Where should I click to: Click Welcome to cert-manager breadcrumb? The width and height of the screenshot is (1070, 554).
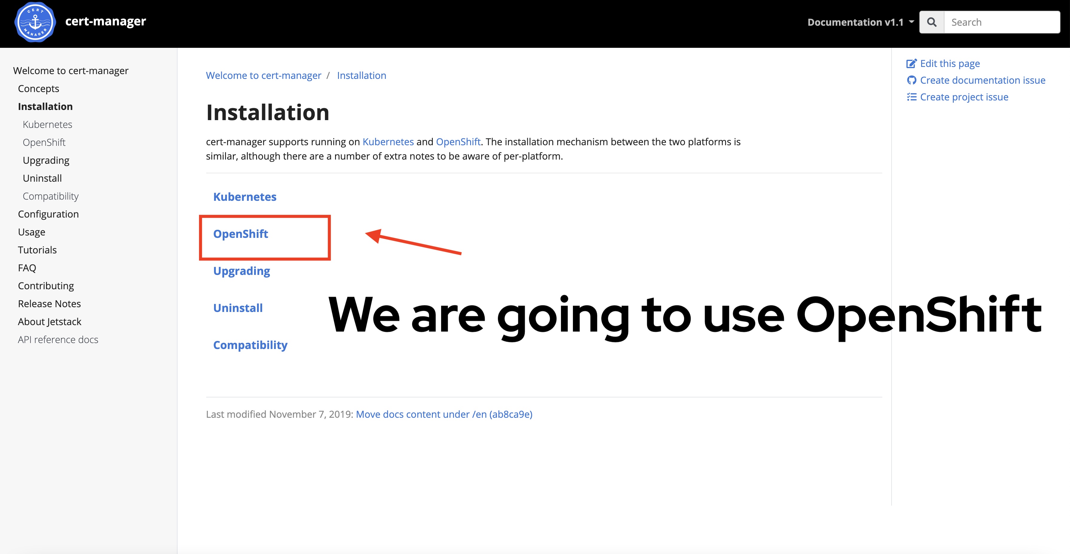(264, 75)
